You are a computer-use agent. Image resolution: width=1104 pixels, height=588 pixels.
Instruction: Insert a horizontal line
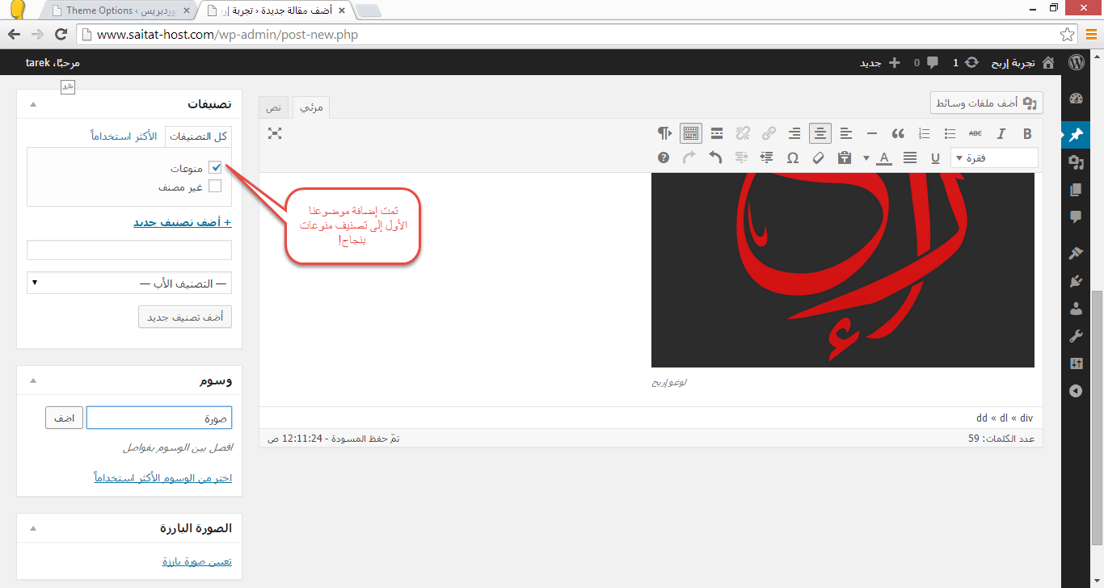tap(872, 133)
